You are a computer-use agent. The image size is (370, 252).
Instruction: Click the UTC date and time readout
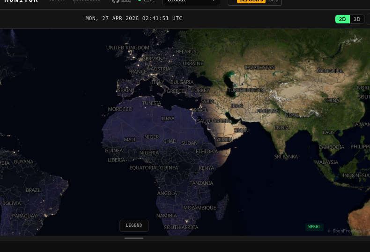(x=134, y=18)
